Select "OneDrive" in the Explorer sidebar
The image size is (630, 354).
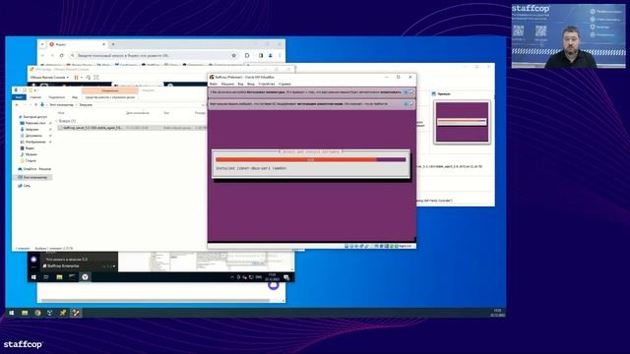coord(37,169)
